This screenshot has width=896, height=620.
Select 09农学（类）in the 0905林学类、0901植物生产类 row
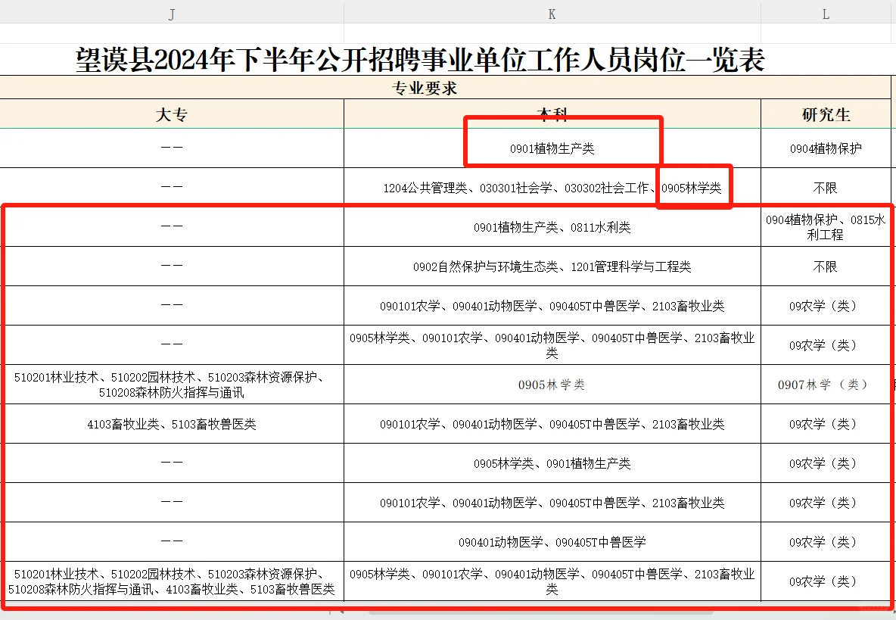pyautogui.click(x=826, y=463)
